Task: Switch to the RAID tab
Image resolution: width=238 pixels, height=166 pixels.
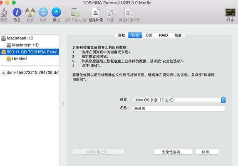Action: pos(164,35)
